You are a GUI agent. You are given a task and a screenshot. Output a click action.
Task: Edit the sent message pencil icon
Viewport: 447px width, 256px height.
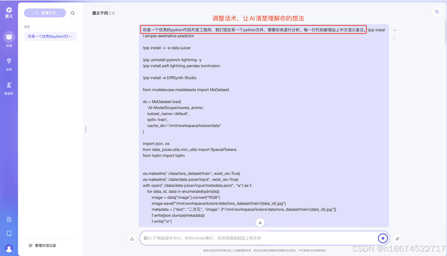click(395, 37)
